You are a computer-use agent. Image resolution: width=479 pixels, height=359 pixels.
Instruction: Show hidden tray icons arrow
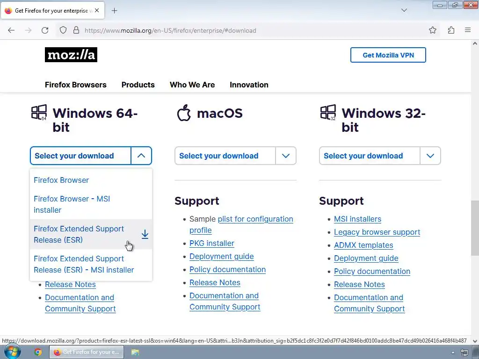(x=453, y=352)
